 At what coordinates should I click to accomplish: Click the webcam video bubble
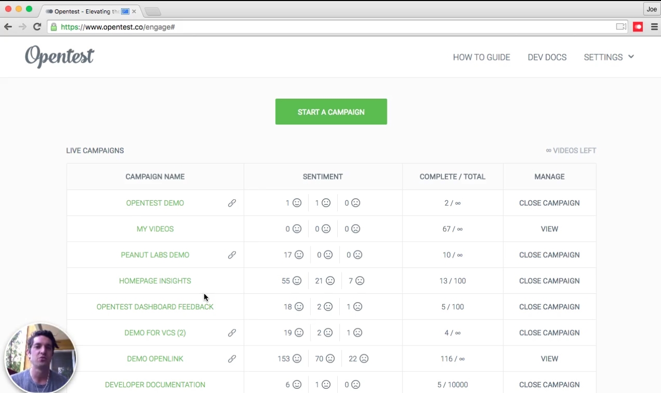40,358
